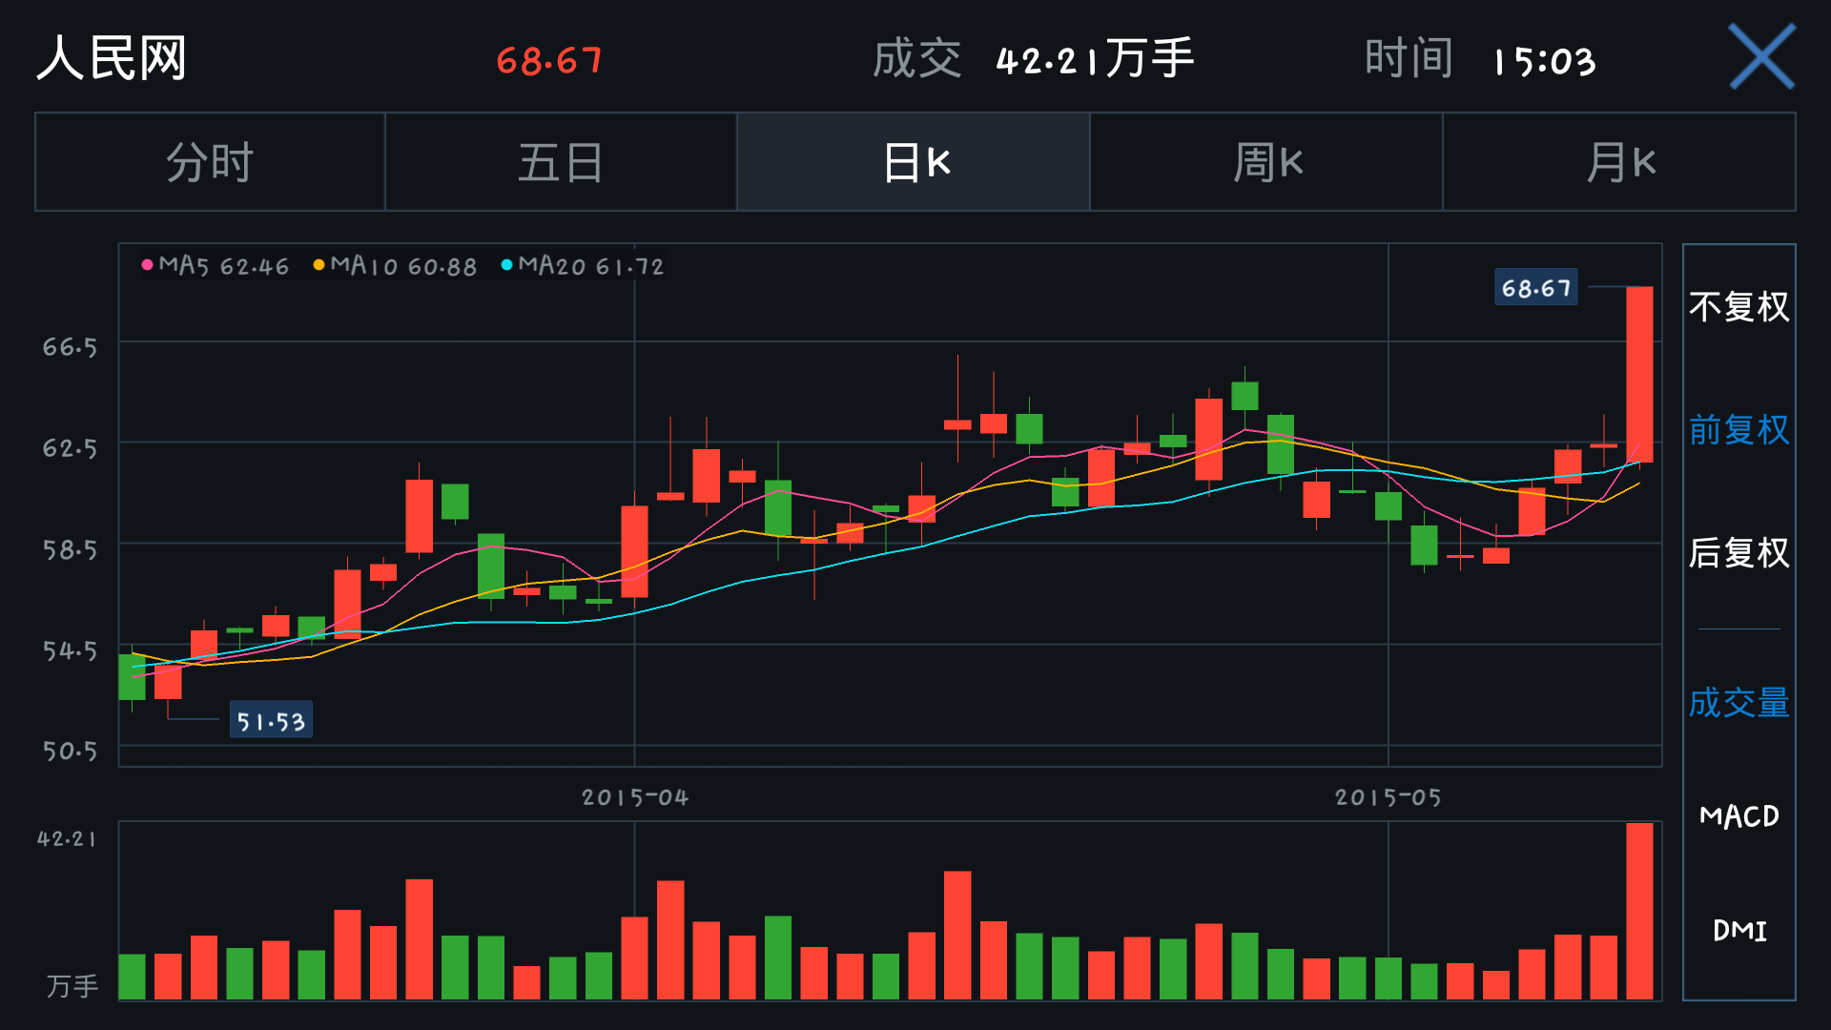
Task: Switch to 月K monthly chart
Action: 1619,162
